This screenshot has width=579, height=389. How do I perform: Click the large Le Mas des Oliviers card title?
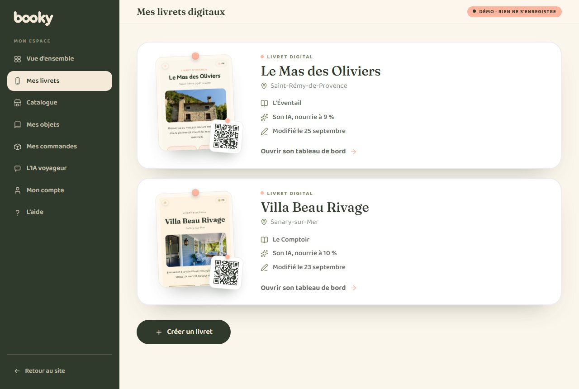coord(321,71)
